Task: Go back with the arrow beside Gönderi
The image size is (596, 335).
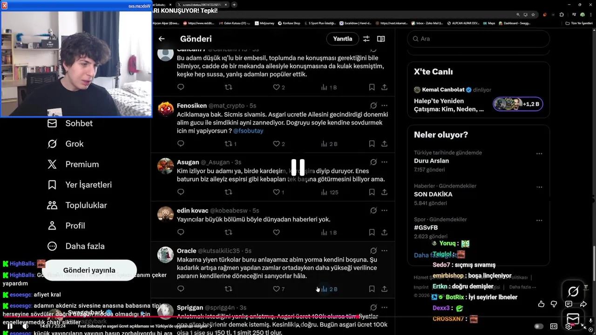Action: point(162,39)
